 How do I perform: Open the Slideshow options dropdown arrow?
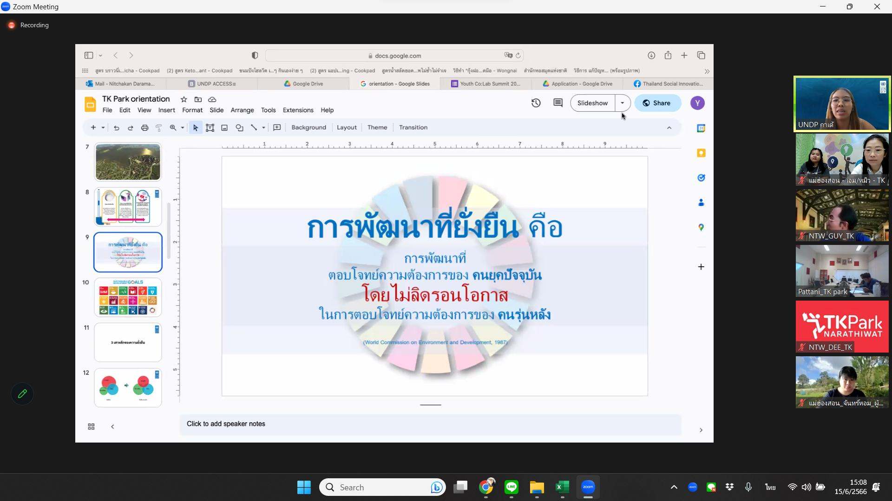click(x=622, y=103)
